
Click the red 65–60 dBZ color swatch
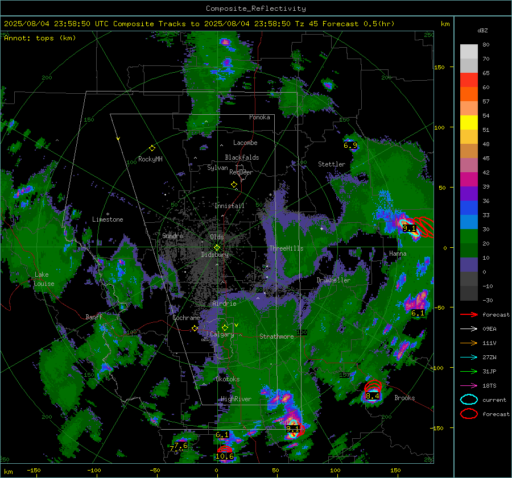[469, 80]
